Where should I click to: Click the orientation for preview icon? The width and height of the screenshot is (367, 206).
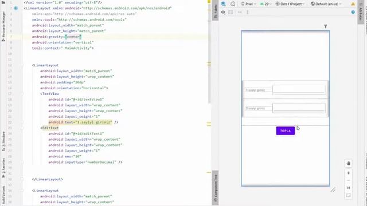(x=232, y=4)
